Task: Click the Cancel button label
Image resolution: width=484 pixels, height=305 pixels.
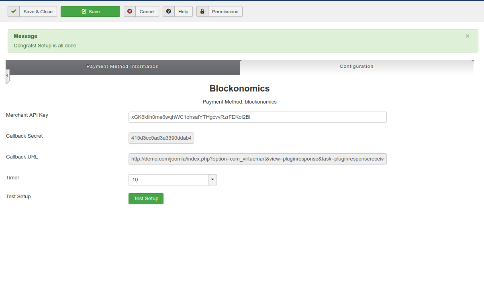Action: point(147,12)
